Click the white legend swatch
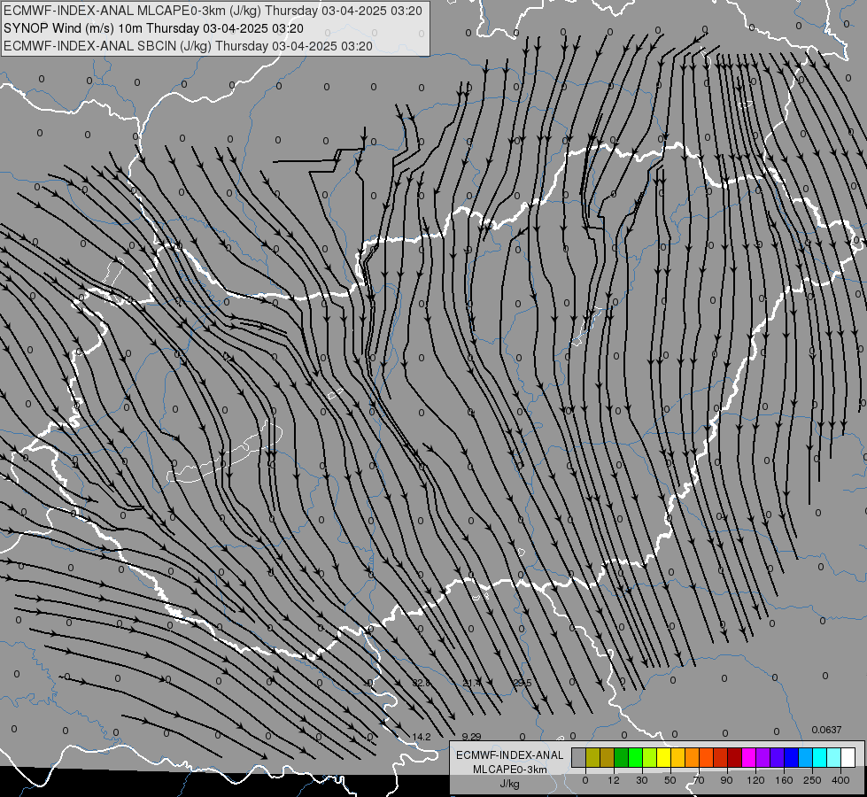 tap(848, 757)
